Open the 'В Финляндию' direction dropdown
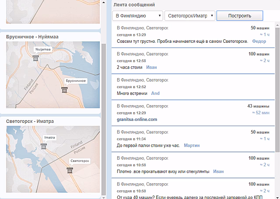280x199 pixels. (138, 16)
